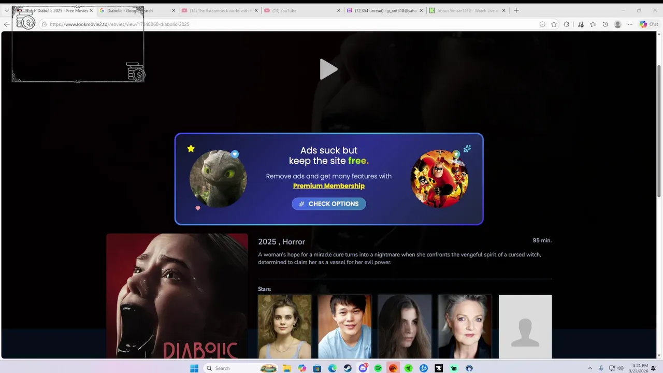Open Copilot Chat button
Screen dimensions: 663x373
pos(648,24)
